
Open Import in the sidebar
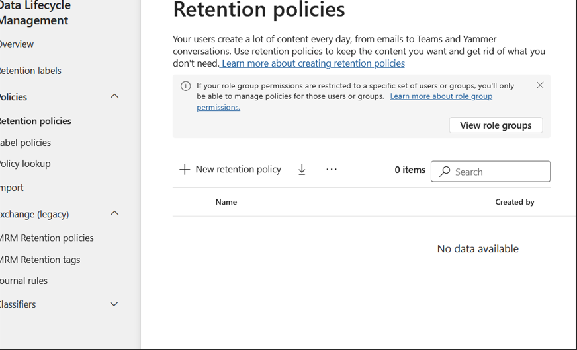pyautogui.click(x=11, y=188)
